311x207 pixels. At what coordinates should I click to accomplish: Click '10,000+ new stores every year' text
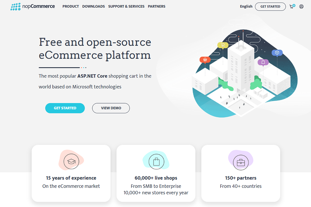[x=156, y=193]
